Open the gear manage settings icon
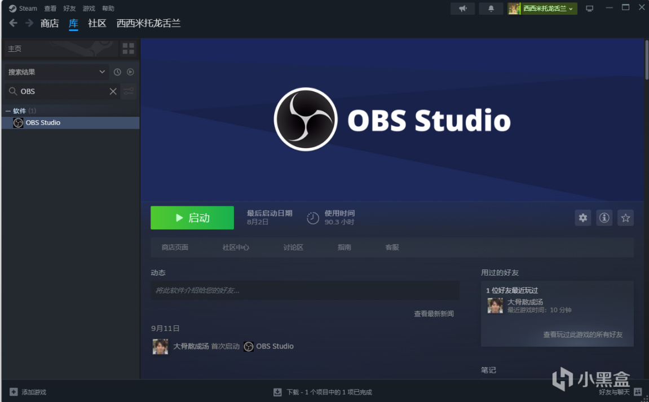The width and height of the screenshot is (649, 402). coord(583,218)
